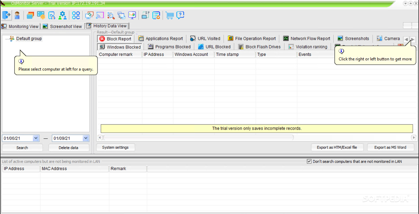Click the stacked orange windows toolbar icon
Screen dimensions: 419x214
(x=30, y=15)
